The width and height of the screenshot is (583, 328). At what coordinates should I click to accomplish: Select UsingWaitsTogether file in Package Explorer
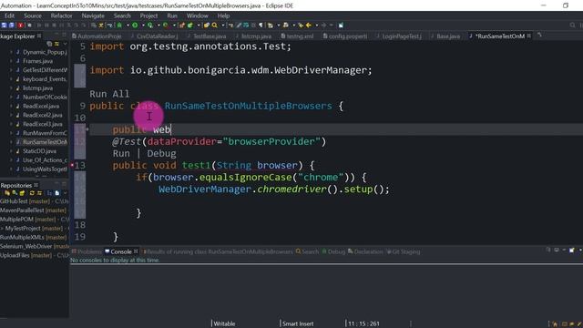[x=45, y=169]
